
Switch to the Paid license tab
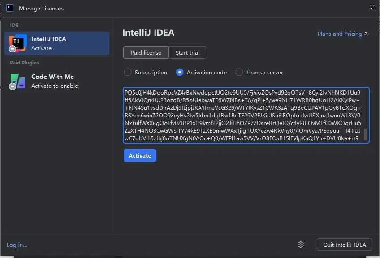(146, 52)
